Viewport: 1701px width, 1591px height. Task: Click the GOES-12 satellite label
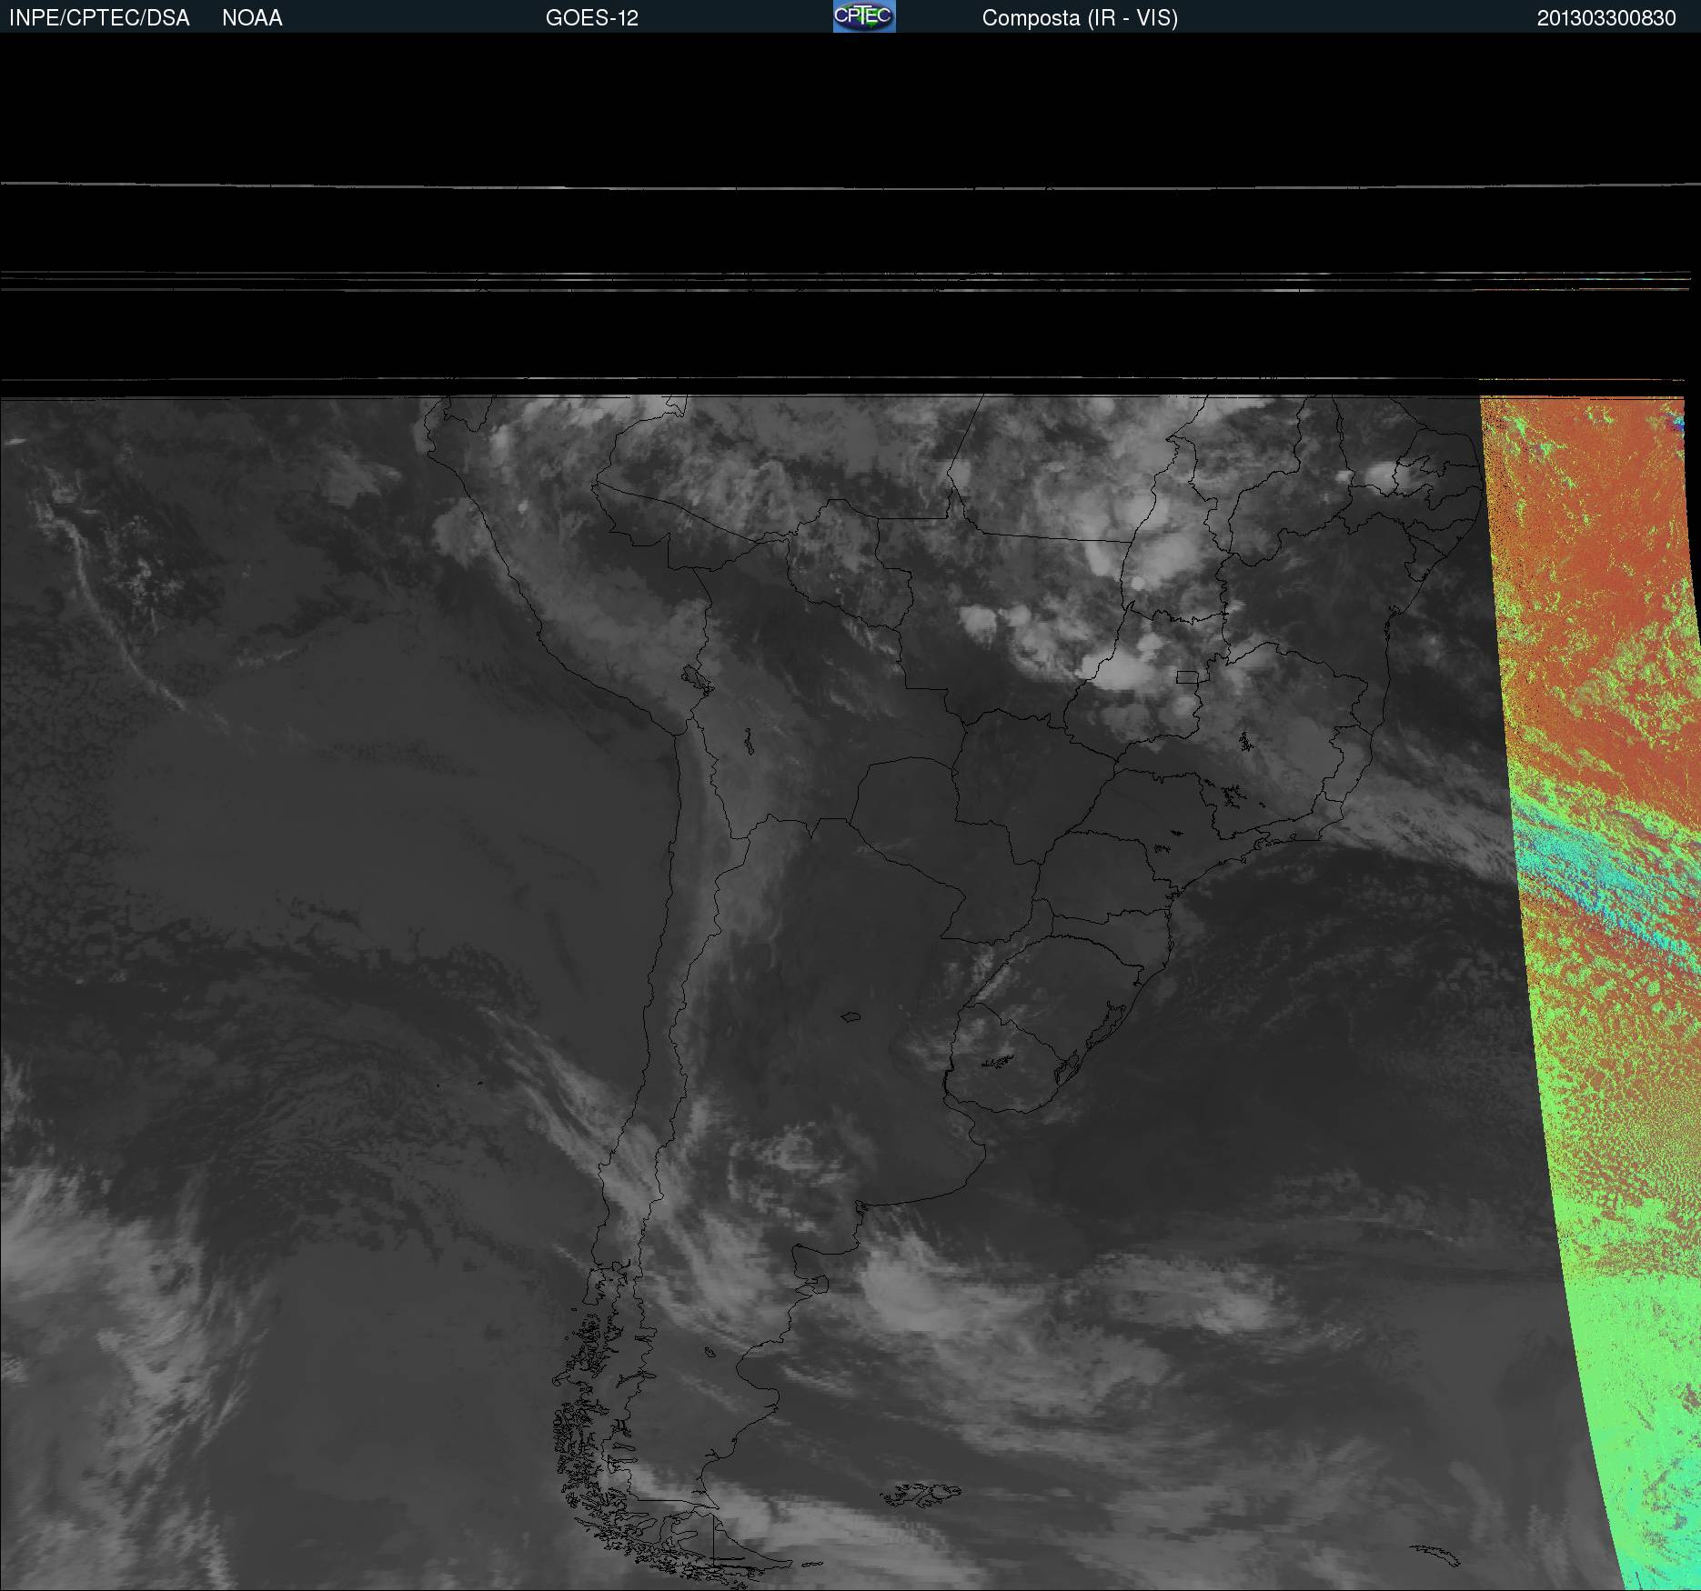point(592,18)
